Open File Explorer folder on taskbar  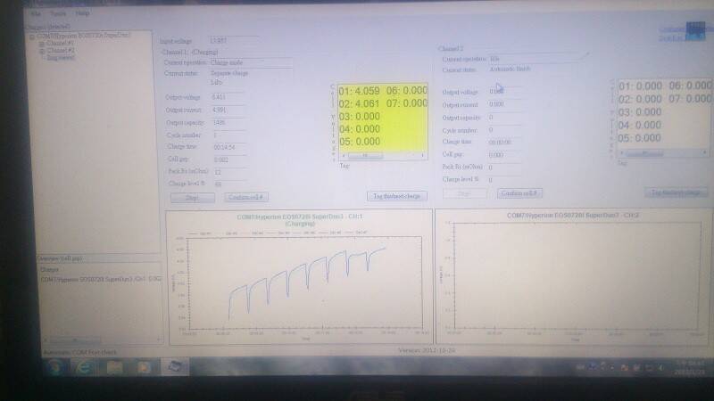point(114,367)
